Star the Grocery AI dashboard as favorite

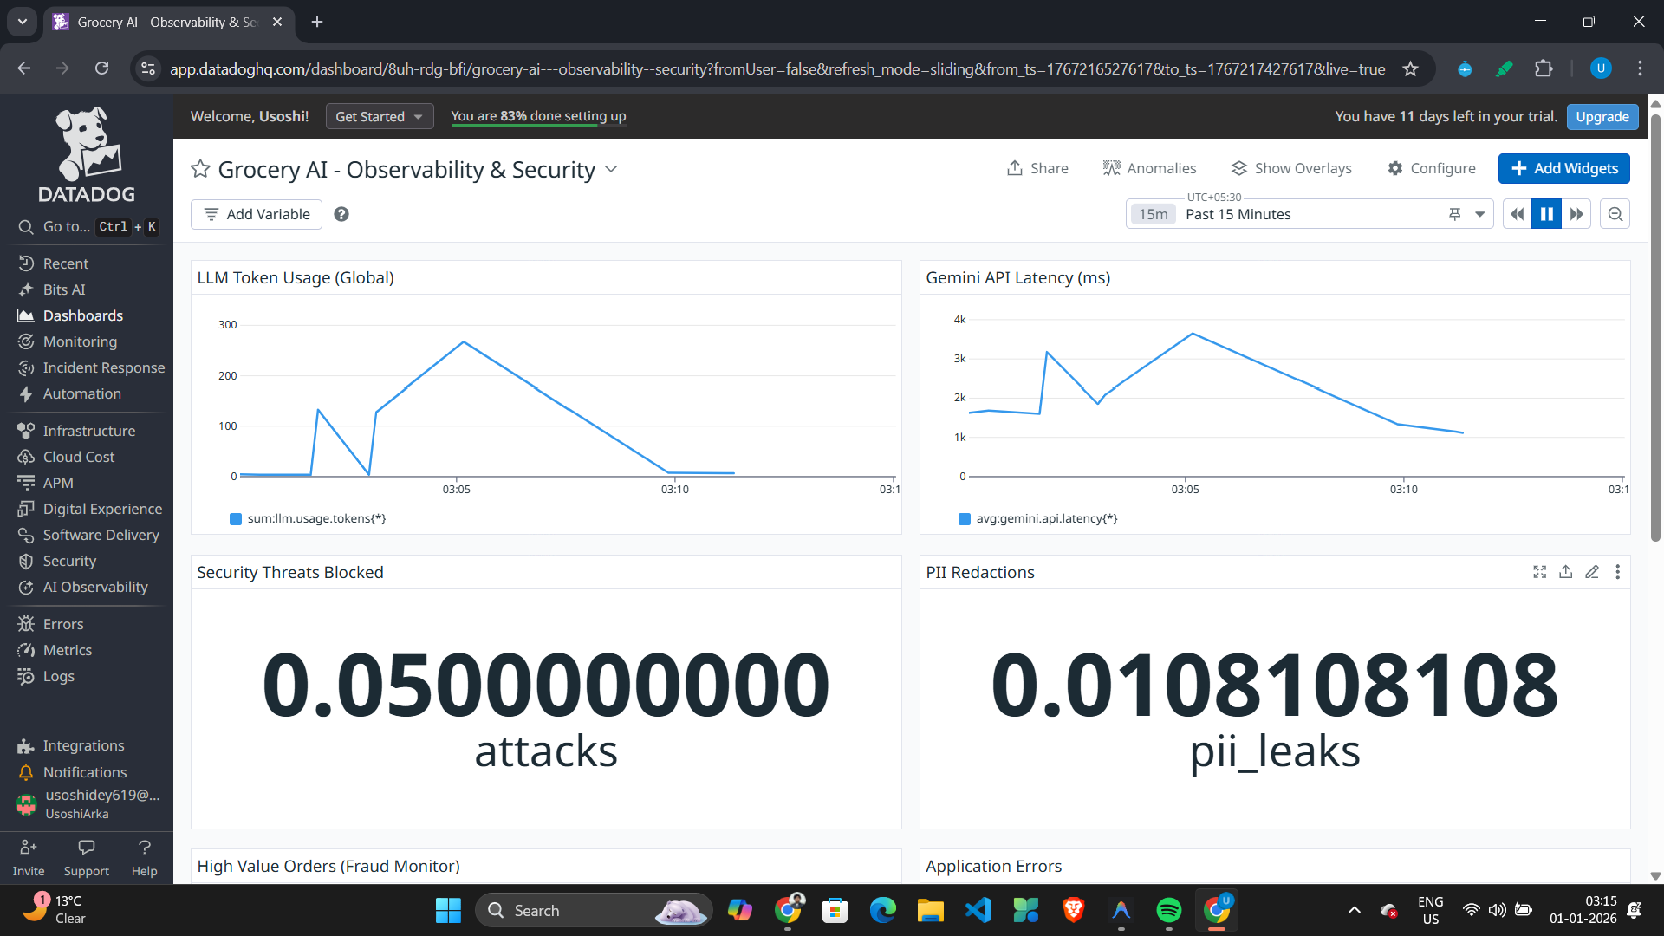(200, 169)
